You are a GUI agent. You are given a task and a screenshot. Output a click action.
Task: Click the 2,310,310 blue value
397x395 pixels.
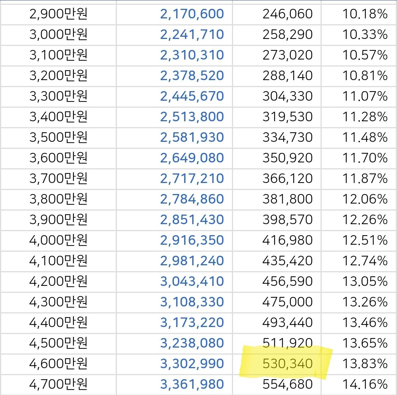click(192, 55)
